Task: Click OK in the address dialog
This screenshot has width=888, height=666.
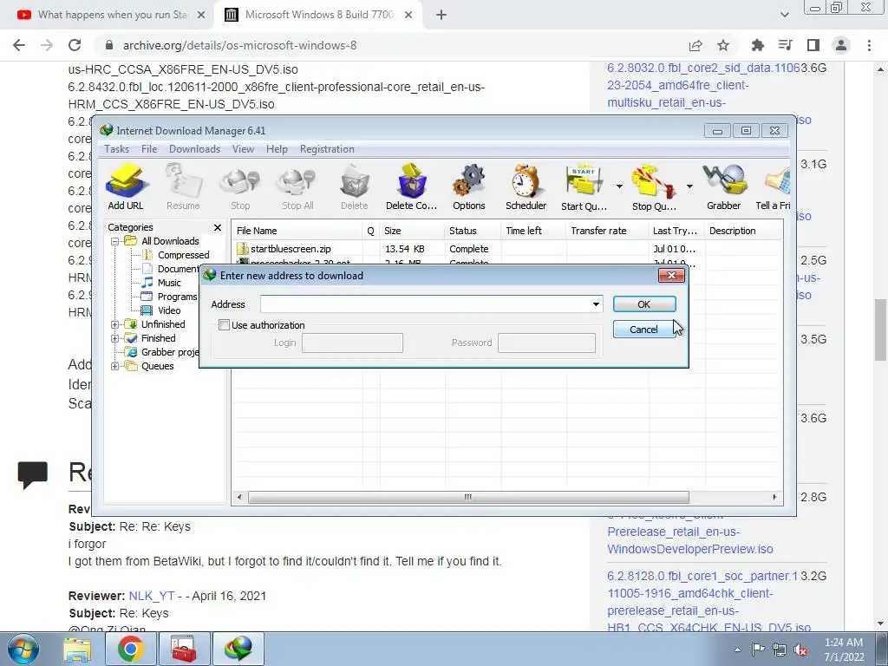Action: pos(644,304)
